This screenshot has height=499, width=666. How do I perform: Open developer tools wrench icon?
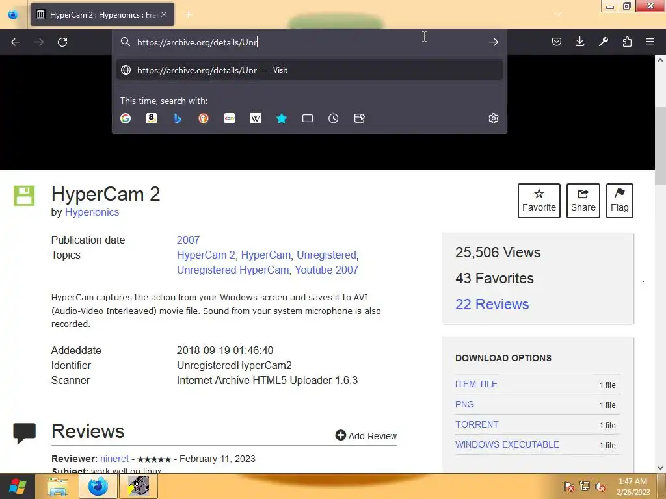click(604, 42)
